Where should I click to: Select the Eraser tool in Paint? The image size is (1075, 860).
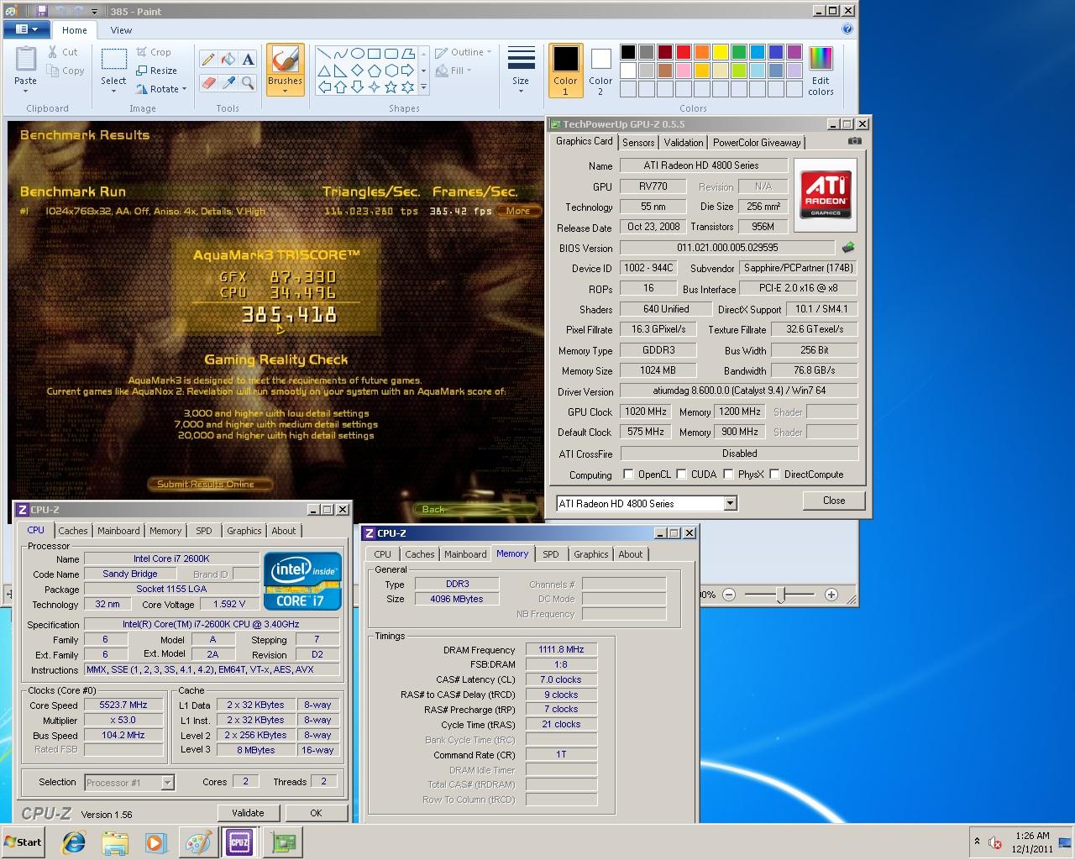point(207,82)
